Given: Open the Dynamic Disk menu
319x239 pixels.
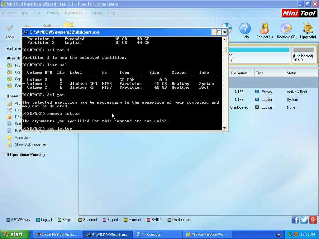Looking at the screenshot, I should 75,13.
